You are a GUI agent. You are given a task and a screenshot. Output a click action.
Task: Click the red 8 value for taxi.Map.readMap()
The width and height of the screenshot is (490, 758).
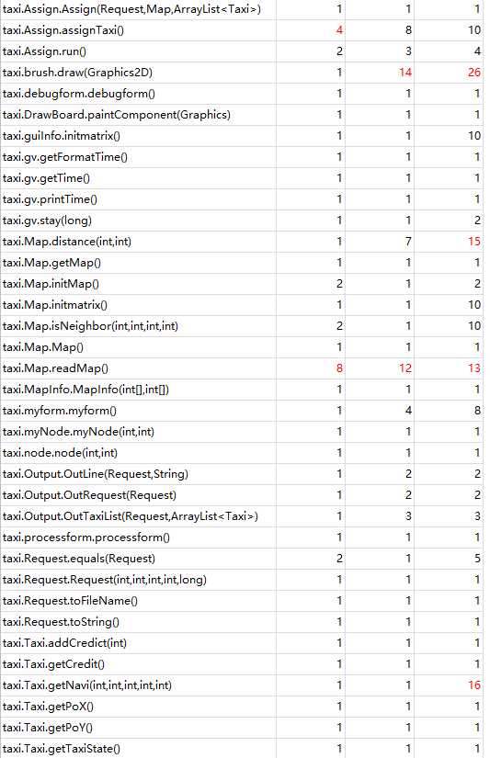coord(339,368)
